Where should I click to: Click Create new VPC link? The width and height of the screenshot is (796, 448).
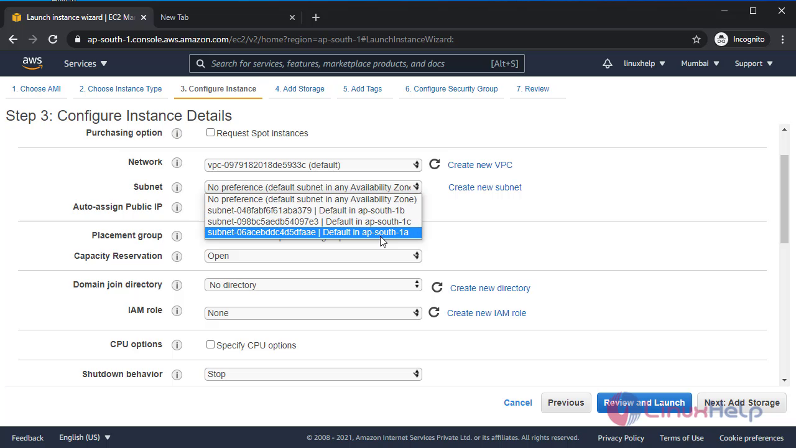coord(480,165)
